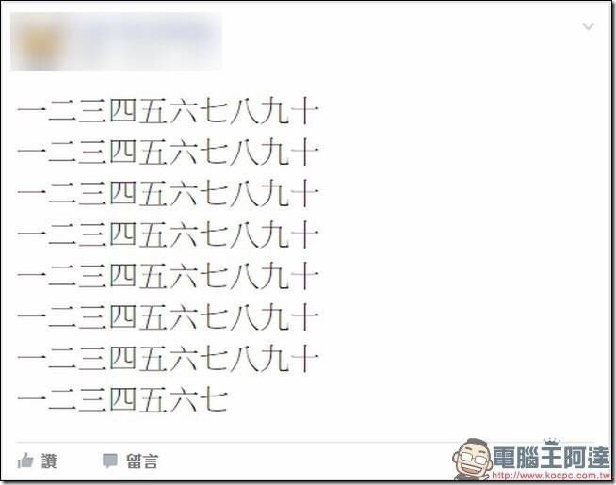Click the 二 in the last short line
This screenshot has height=485, width=616.
pyautogui.click(x=62, y=400)
